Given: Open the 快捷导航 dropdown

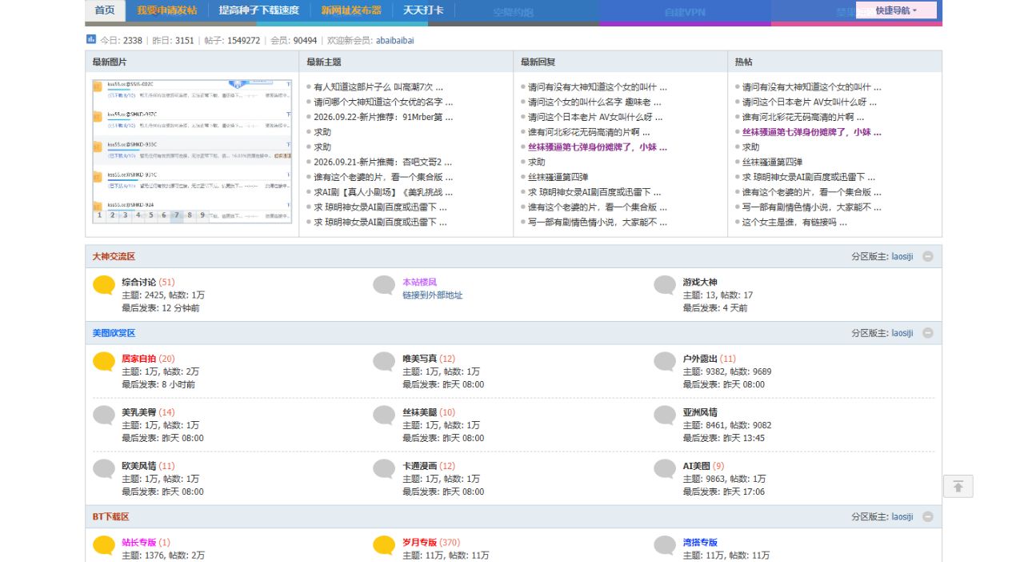Looking at the screenshot, I should (x=895, y=10).
